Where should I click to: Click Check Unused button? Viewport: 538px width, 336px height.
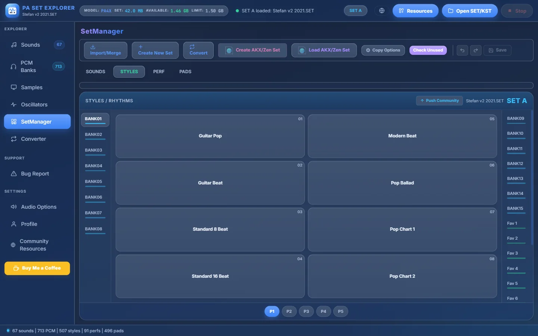pyautogui.click(x=428, y=50)
